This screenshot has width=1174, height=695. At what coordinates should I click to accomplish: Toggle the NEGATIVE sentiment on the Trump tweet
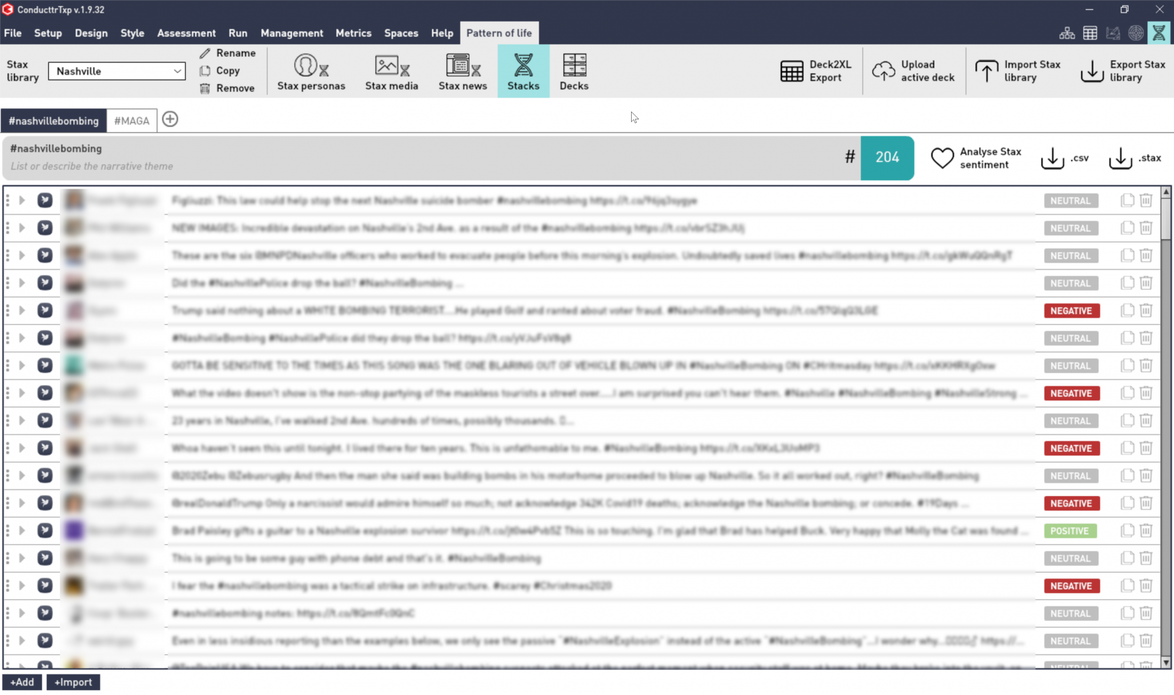pos(1071,310)
